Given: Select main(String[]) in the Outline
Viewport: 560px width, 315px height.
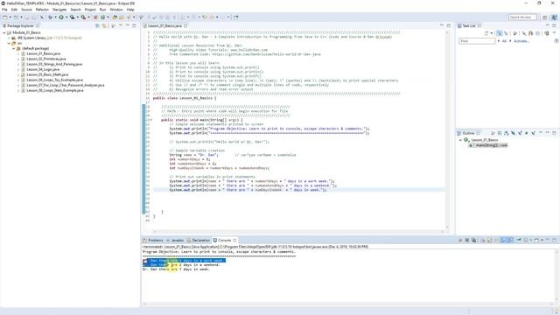Looking at the screenshot, I should pyautogui.click(x=488, y=145).
